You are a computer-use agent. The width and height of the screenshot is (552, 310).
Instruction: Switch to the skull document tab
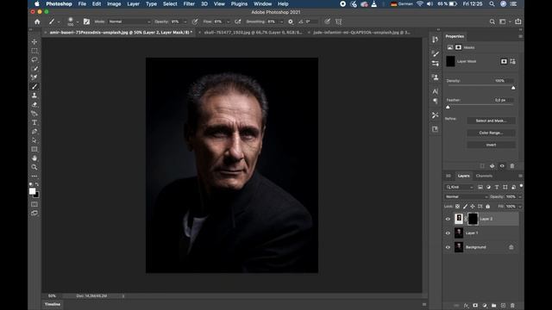253,33
